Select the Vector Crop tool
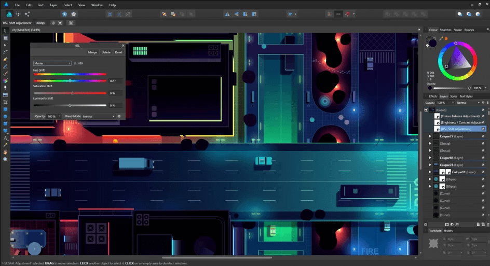The image size is (490, 266). tap(5, 102)
